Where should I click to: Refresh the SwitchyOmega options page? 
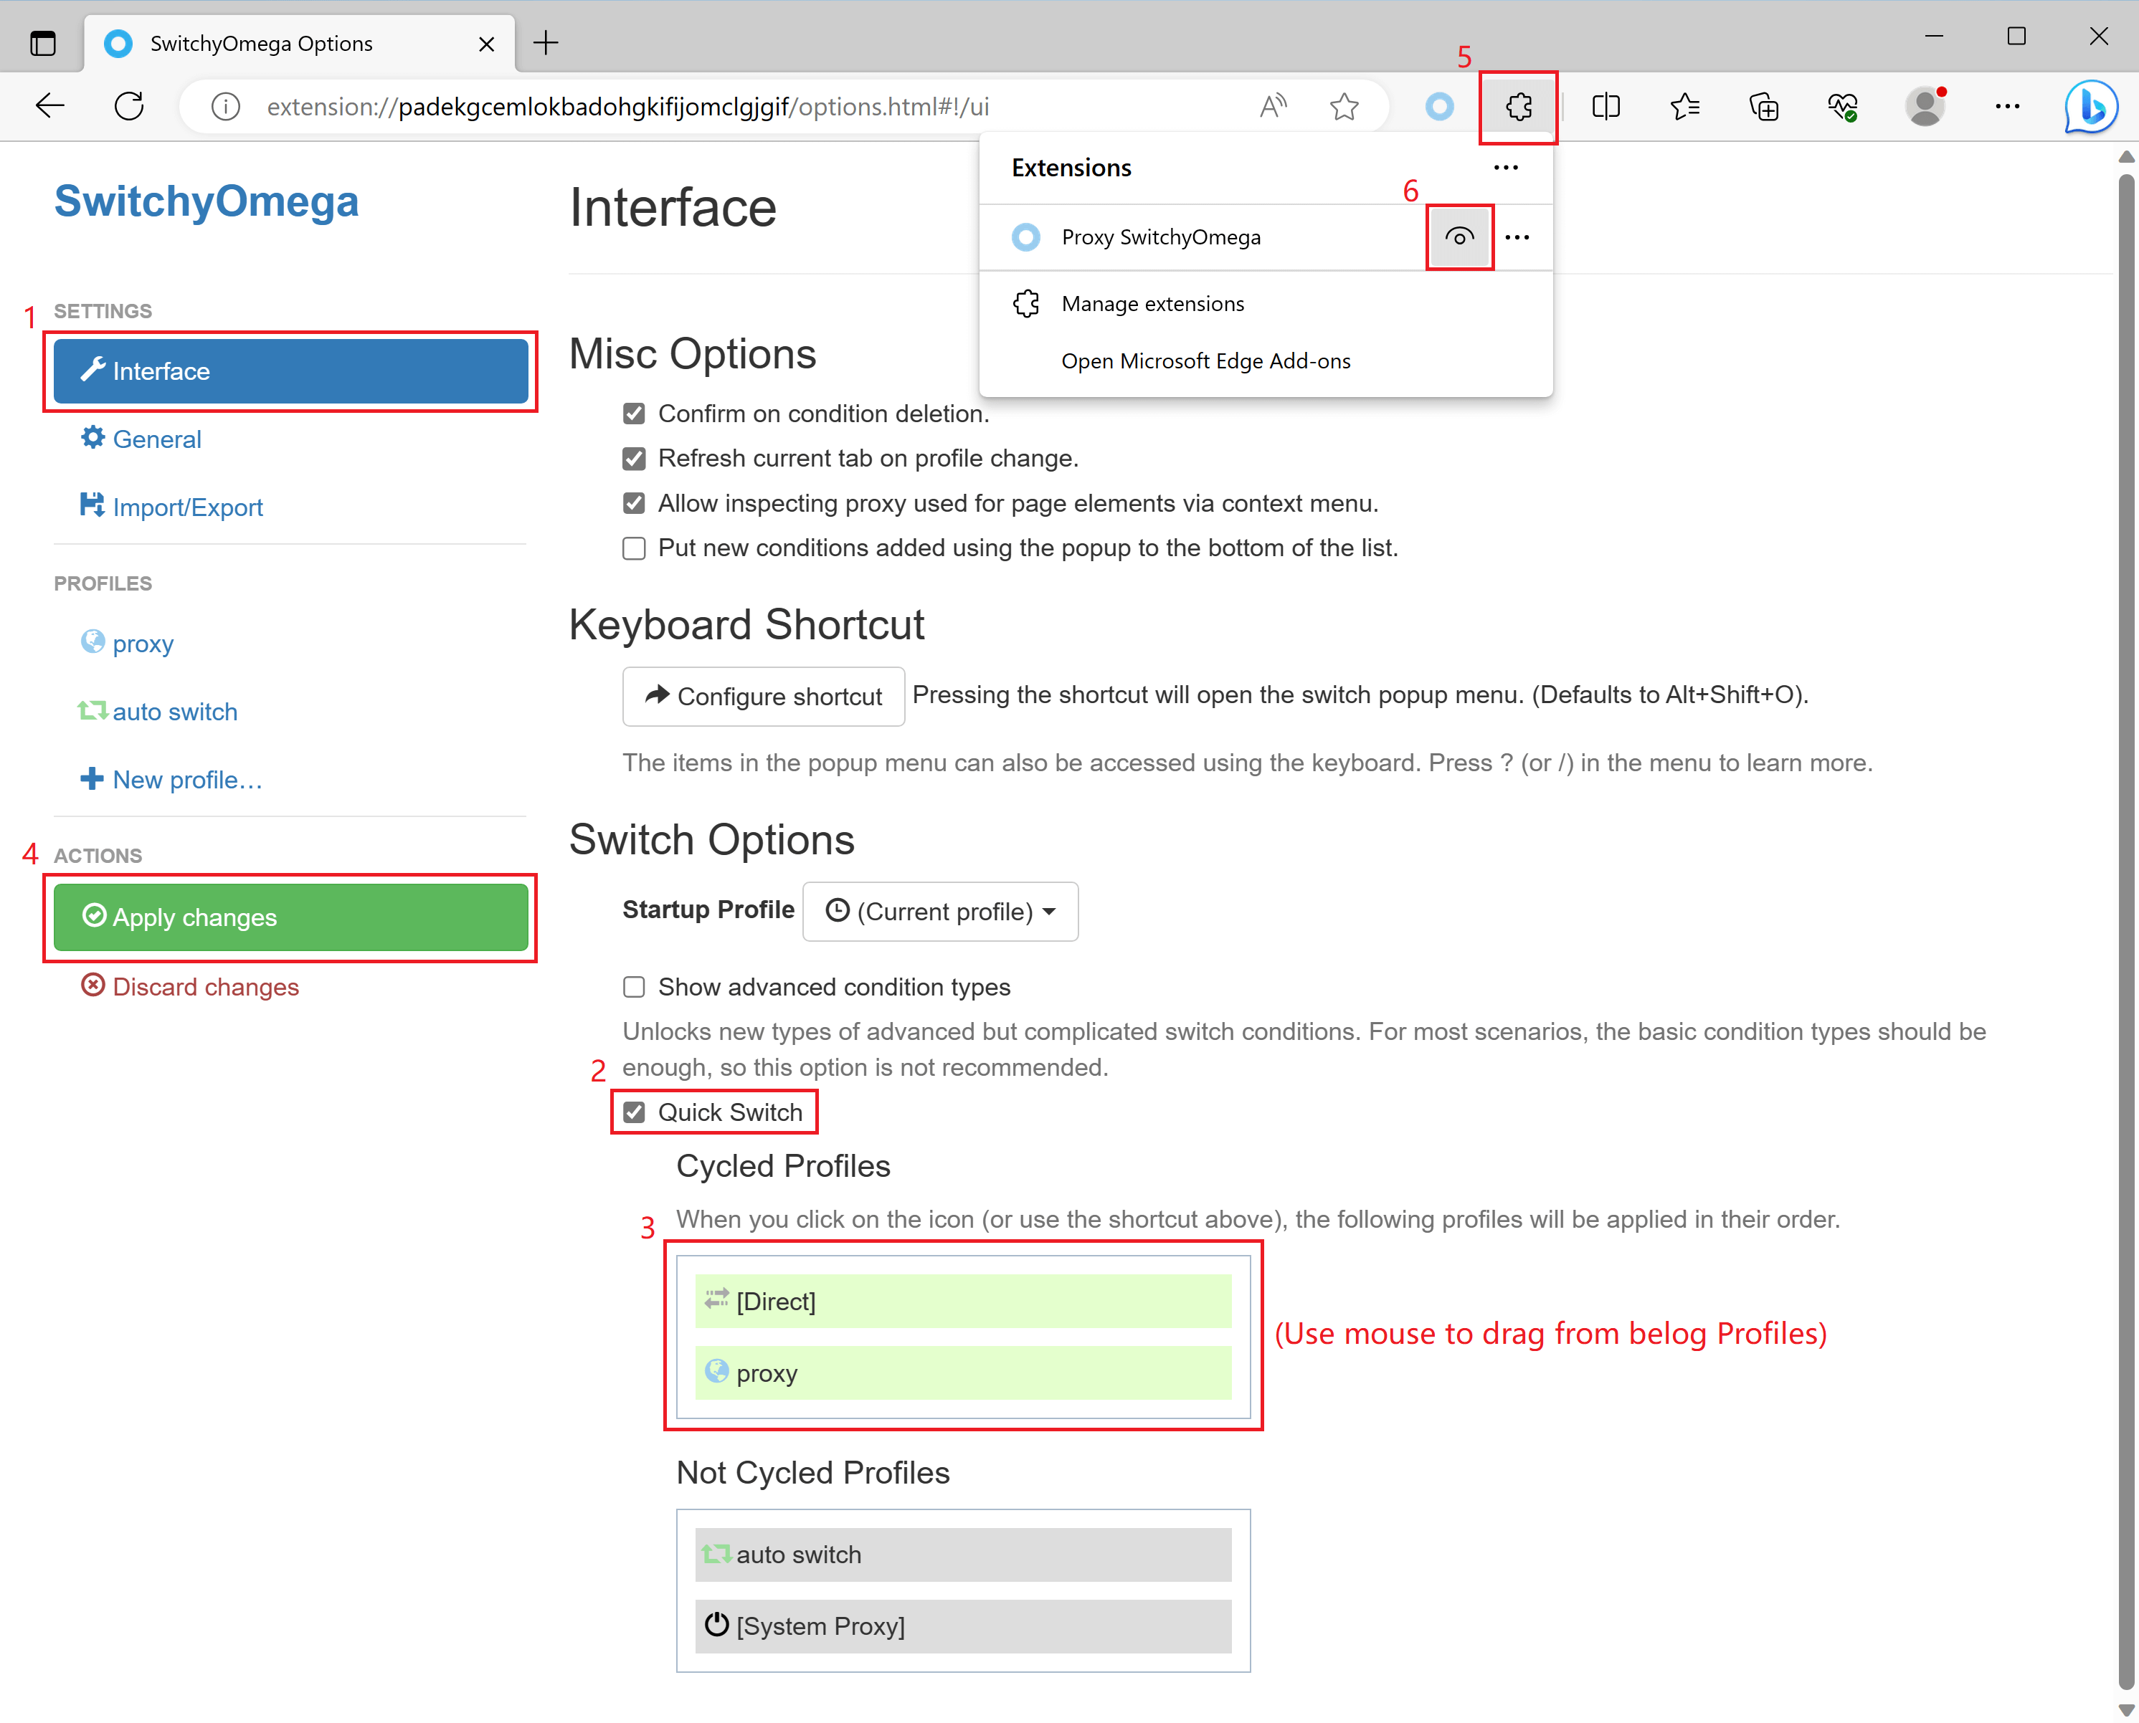tap(129, 106)
